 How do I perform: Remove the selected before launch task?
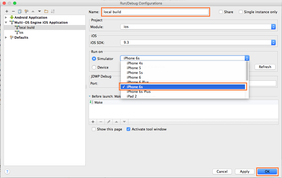pyautogui.click(x=101, y=122)
